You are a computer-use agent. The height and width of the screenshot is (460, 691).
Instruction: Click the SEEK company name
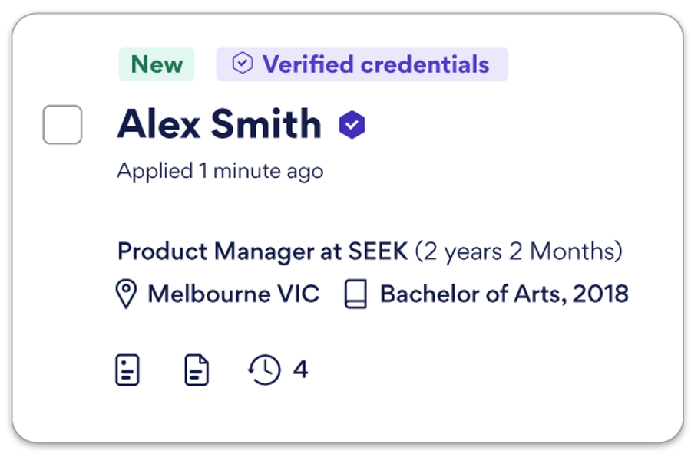378,251
